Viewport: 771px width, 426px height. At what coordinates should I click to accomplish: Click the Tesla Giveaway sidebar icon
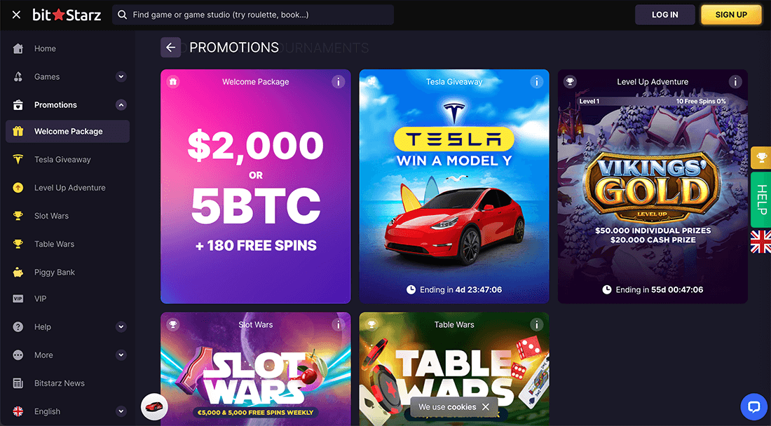point(20,159)
